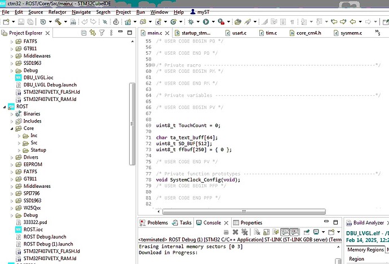
Task: Click the green Run play icon
Action: click(206, 22)
